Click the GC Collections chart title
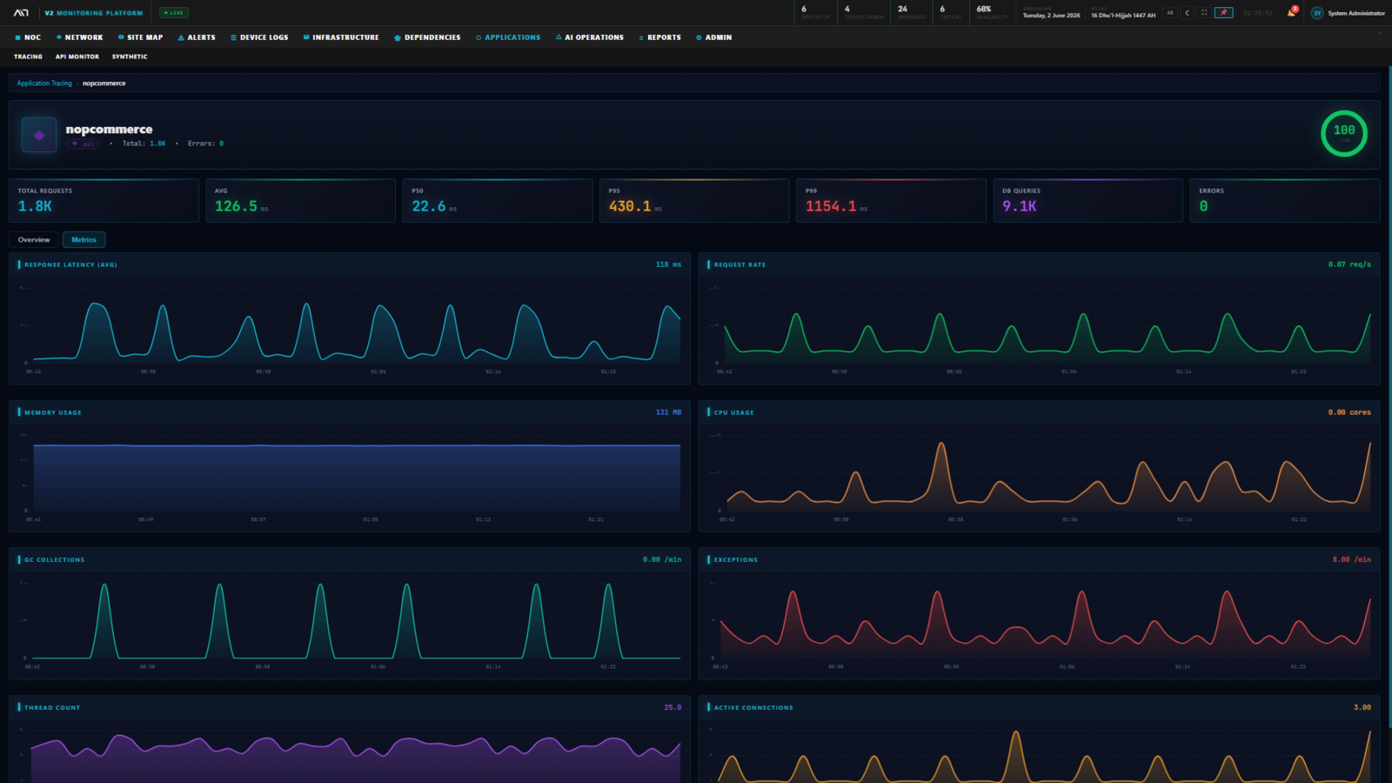Image resolution: width=1392 pixels, height=783 pixels. (54, 559)
